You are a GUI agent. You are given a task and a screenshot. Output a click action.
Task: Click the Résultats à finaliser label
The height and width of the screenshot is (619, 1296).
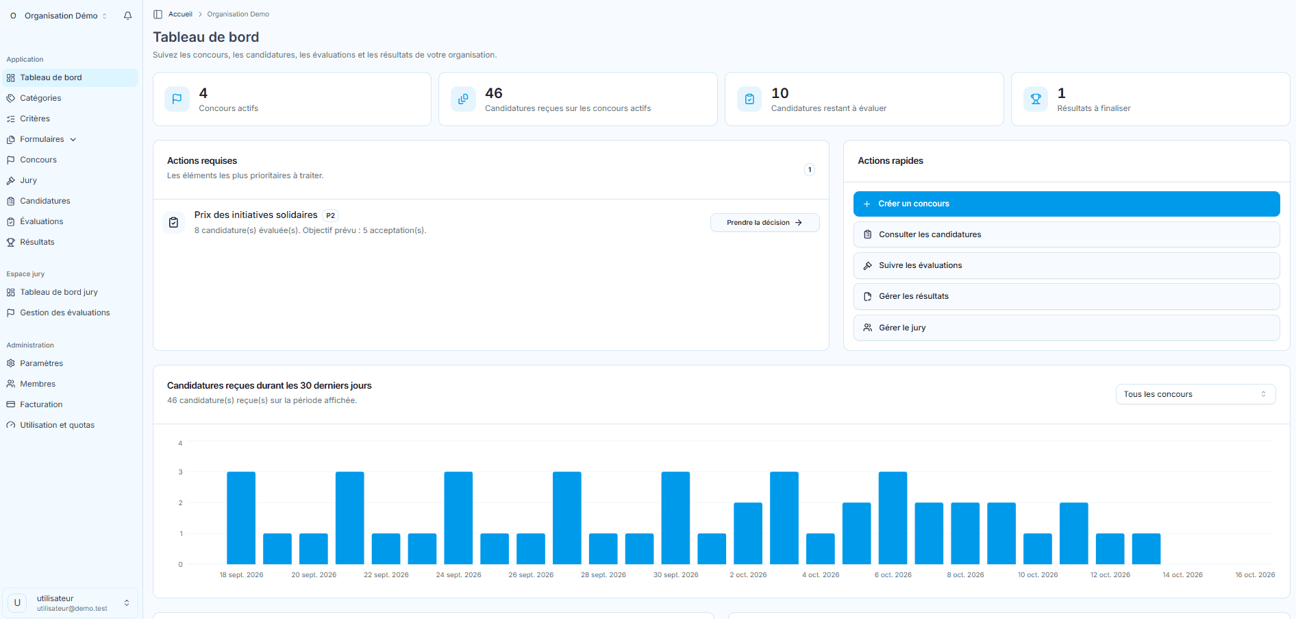(1093, 108)
